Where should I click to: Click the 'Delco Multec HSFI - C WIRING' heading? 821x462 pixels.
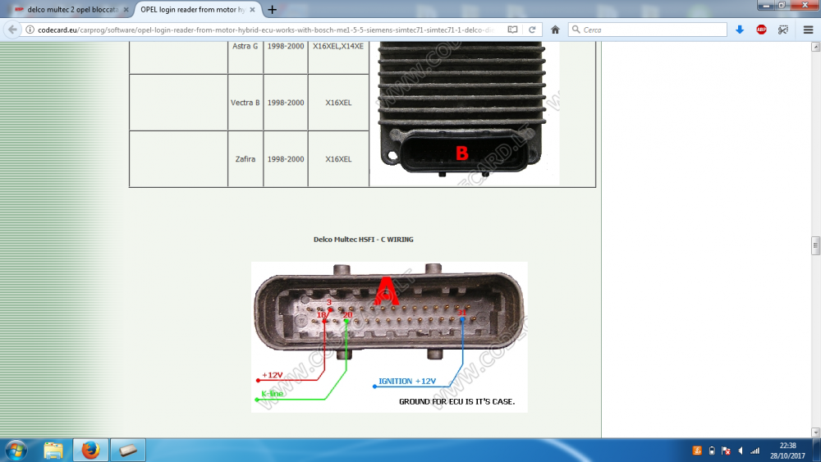click(x=364, y=240)
